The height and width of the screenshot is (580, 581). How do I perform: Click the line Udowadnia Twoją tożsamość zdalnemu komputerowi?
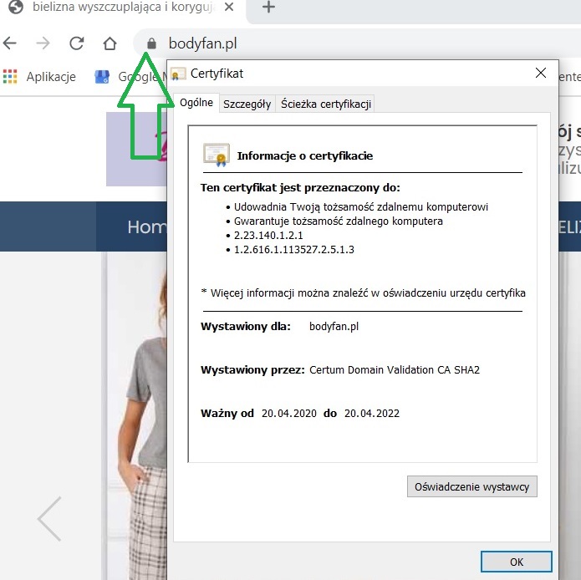[x=361, y=206]
